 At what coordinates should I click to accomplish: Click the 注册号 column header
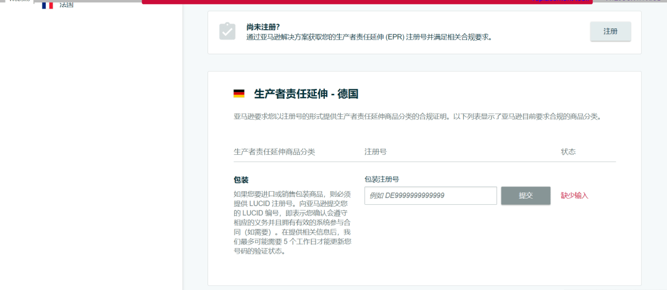tap(375, 152)
